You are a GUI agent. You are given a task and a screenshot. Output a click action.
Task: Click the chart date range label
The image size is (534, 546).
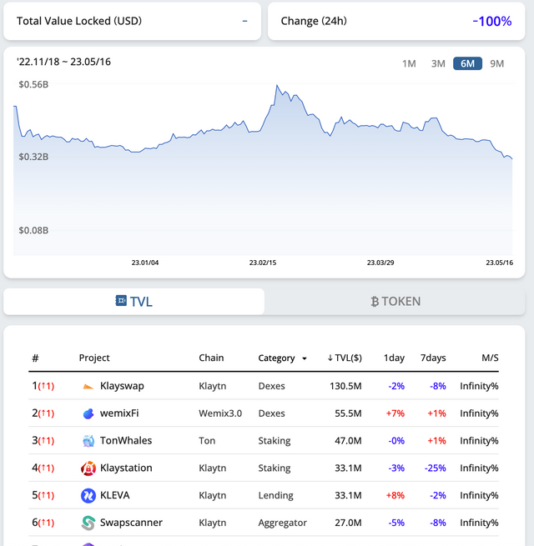pyautogui.click(x=63, y=62)
